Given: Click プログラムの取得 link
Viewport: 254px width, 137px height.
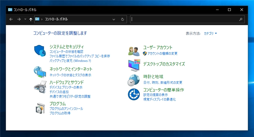Looking at the screenshot, I should 60,113.
